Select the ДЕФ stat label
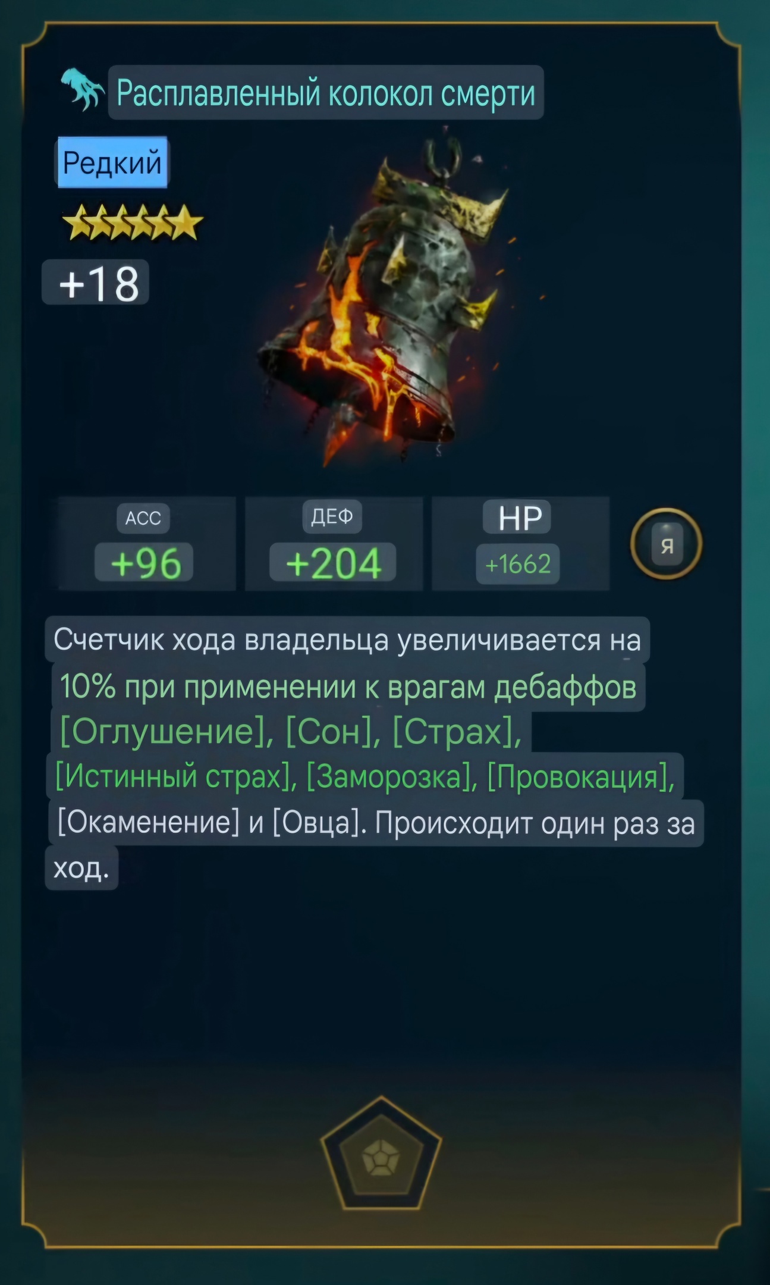The width and height of the screenshot is (770, 1285). pyautogui.click(x=332, y=516)
